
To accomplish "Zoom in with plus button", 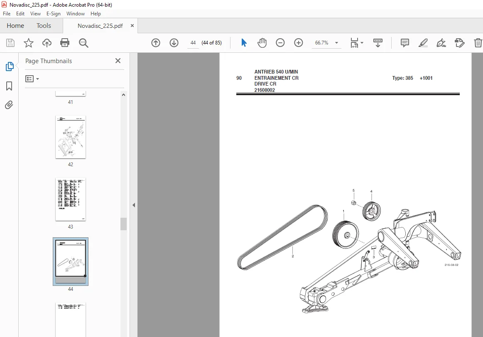I will (x=299, y=43).
